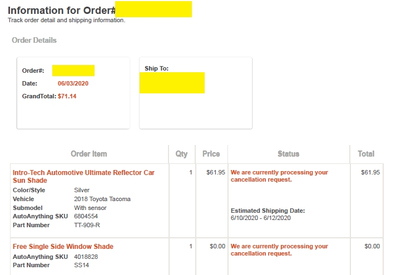This screenshot has width=406, height=275.
Task: Click the grand total amount $71.14
Action: click(x=67, y=96)
